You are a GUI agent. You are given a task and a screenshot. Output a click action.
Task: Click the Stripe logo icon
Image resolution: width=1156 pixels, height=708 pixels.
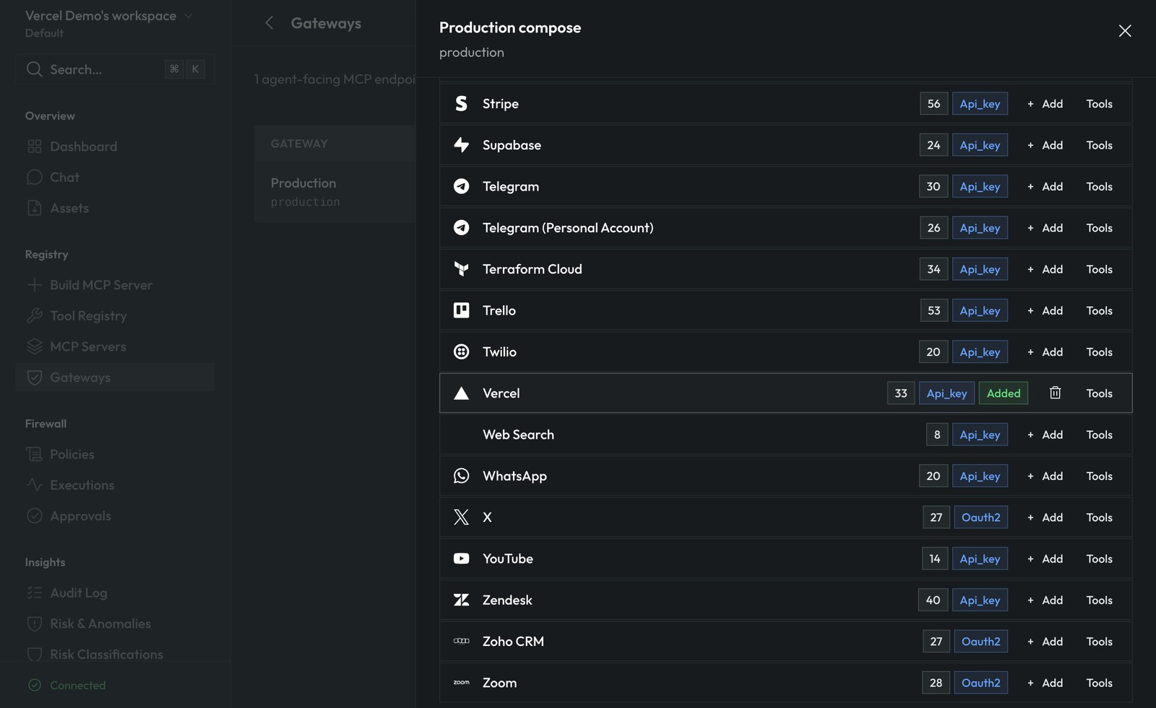(461, 104)
